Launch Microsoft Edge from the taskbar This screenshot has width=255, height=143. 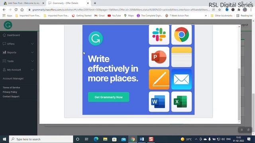96,139
